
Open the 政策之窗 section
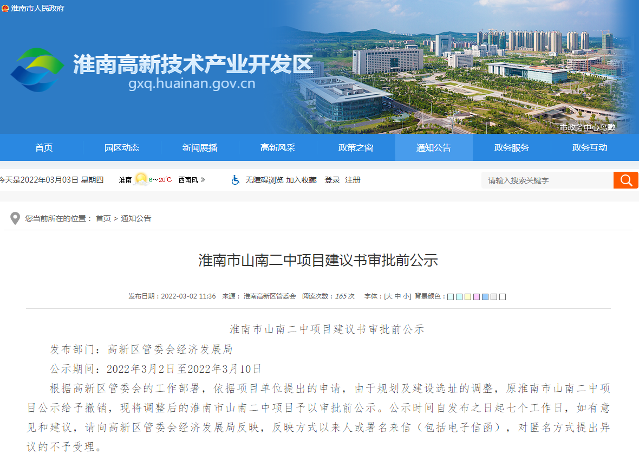click(356, 147)
